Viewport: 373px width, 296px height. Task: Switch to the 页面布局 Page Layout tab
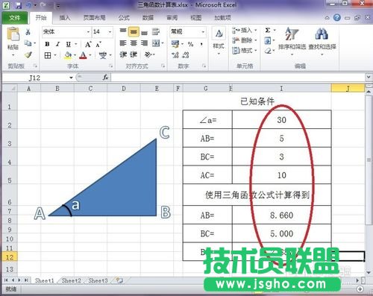coord(94,18)
